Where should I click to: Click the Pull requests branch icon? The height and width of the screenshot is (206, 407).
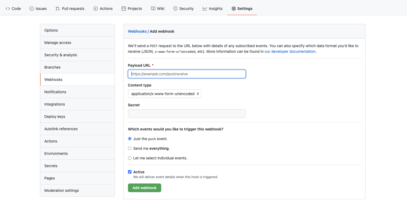(x=58, y=9)
